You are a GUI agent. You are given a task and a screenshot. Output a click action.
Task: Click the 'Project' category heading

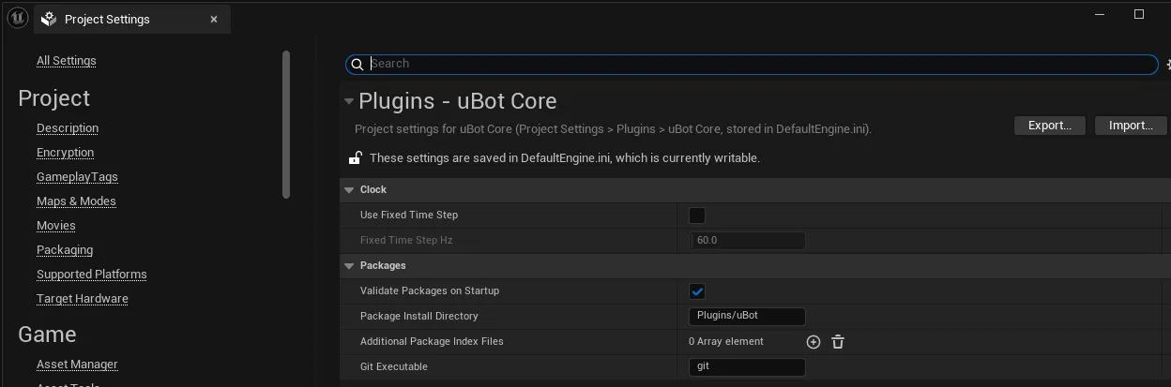[54, 98]
